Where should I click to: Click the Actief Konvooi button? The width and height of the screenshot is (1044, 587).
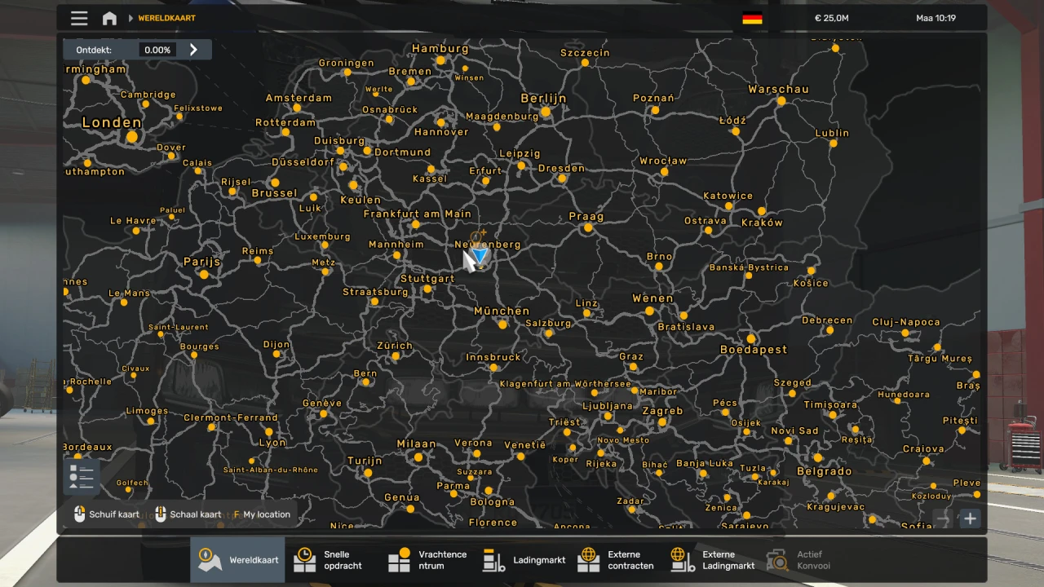coord(799,560)
